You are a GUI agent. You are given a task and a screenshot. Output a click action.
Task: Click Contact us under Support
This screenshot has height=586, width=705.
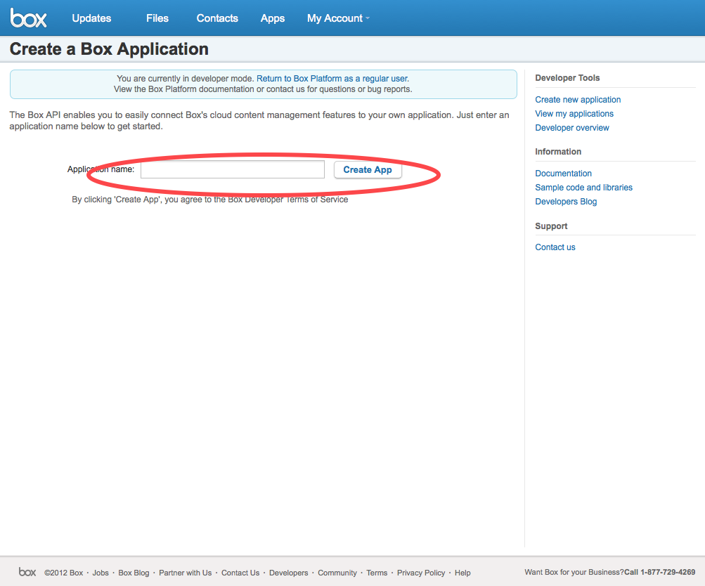click(x=555, y=247)
